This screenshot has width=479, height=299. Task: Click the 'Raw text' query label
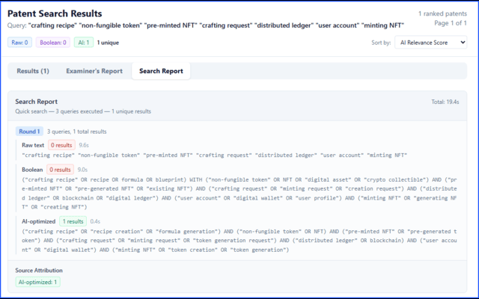pos(33,145)
